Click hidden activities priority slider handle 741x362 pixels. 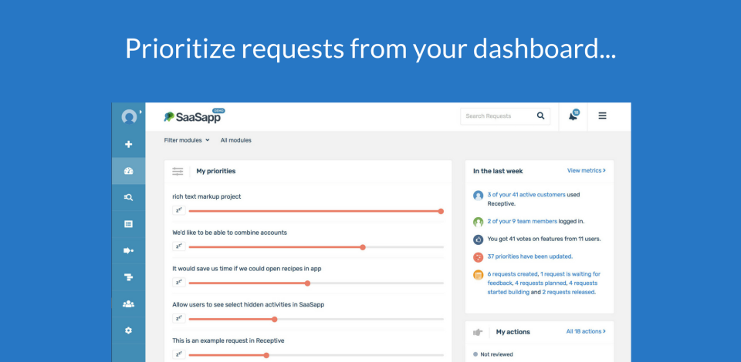[x=274, y=319]
